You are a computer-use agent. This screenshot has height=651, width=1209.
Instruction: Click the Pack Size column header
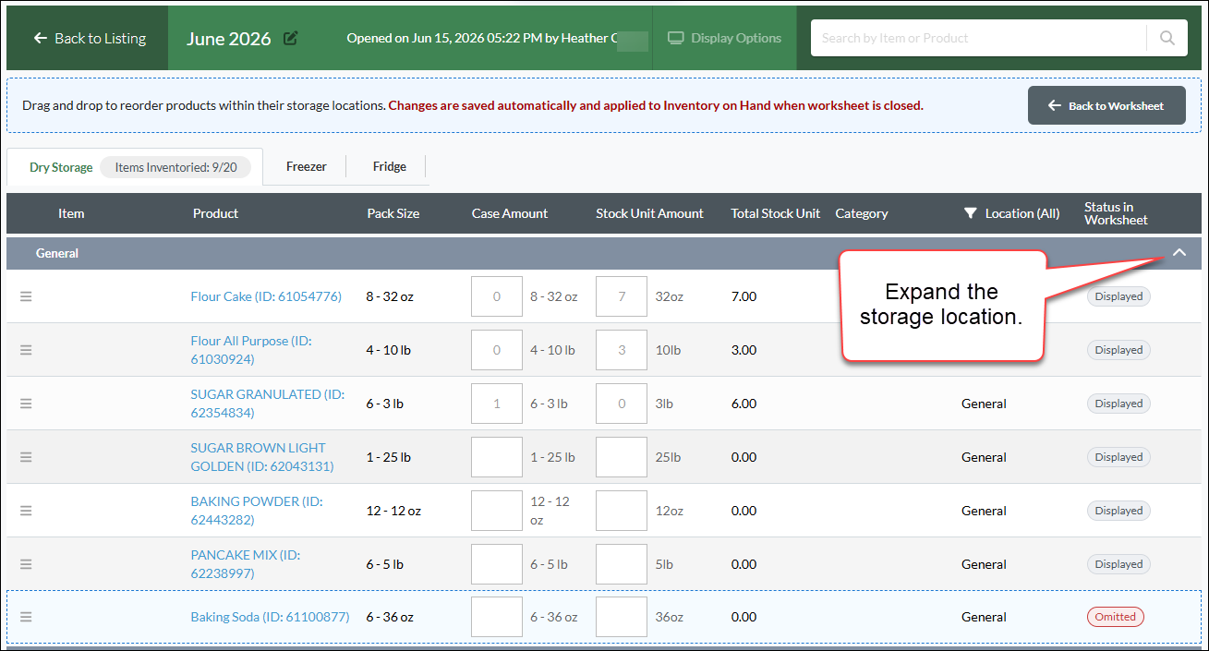(393, 213)
